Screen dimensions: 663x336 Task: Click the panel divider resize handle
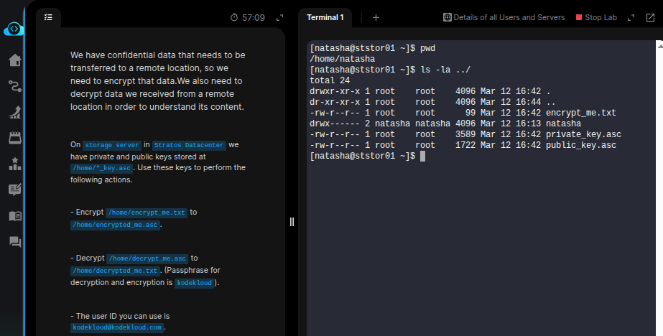292,222
